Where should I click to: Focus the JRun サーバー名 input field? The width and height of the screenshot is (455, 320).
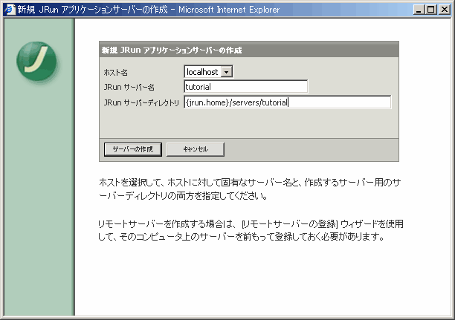click(246, 87)
